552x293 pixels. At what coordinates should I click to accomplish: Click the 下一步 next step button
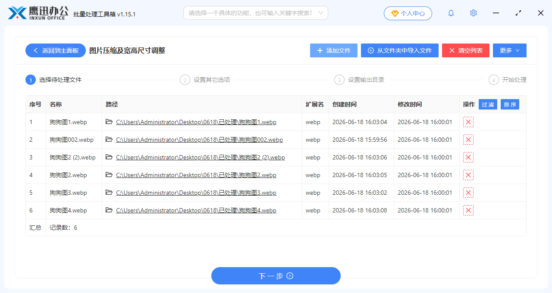click(276, 276)
